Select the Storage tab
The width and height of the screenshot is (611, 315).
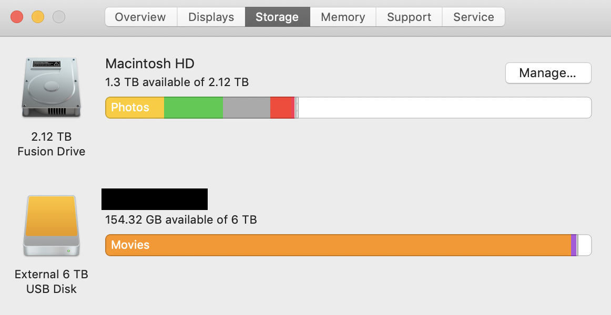point(277,17)
